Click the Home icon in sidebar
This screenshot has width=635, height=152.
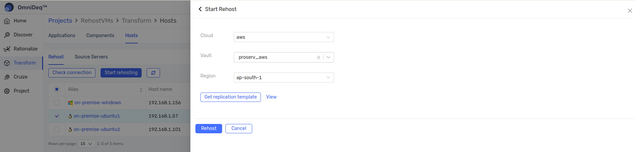(7, 21)
